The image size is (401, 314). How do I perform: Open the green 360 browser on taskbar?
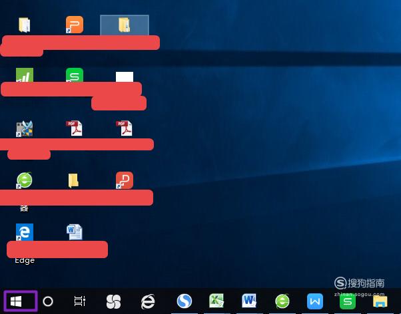[x=282, y=301]
